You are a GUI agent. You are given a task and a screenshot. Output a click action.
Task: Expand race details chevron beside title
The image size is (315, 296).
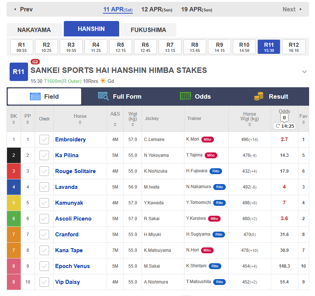tap(304, 71)
